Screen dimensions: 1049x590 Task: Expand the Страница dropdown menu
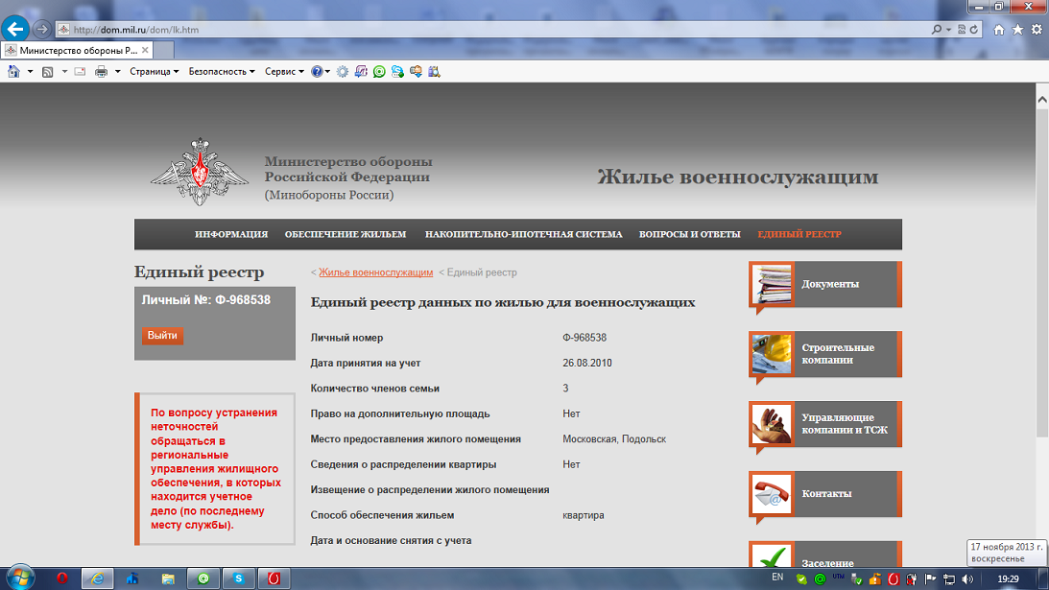[155, 71]
